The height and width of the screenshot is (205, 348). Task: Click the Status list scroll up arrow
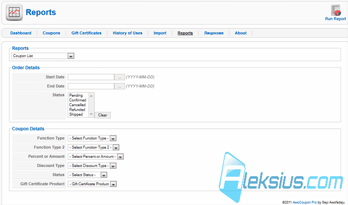91,95
